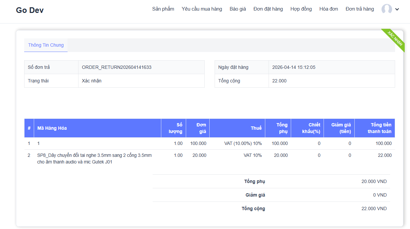Click the user avatar icon

click(386, 9)
